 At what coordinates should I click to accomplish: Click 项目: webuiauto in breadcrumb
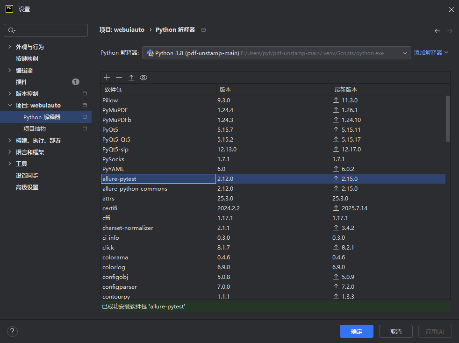(122, 30)
